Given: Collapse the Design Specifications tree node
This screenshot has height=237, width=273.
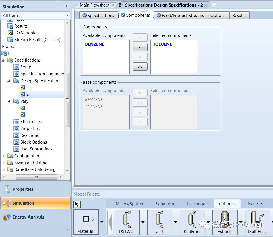Looking at the screenshot, I should 9,81.
